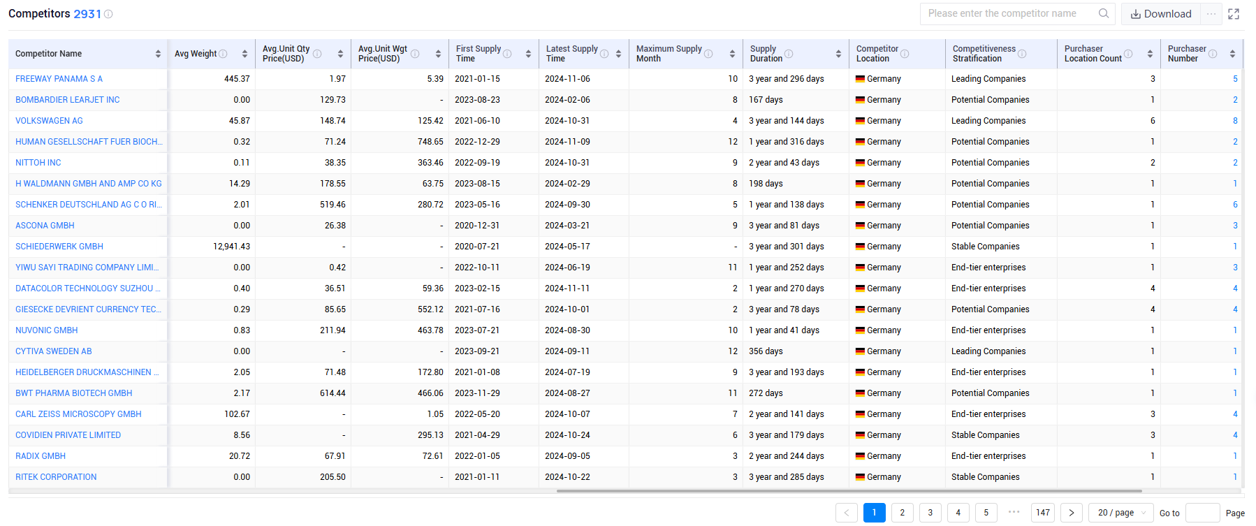1256x526 pixels.
Task: Open VOLKSWAGEN AG competitor link
Action: click(x=49, y=121)
